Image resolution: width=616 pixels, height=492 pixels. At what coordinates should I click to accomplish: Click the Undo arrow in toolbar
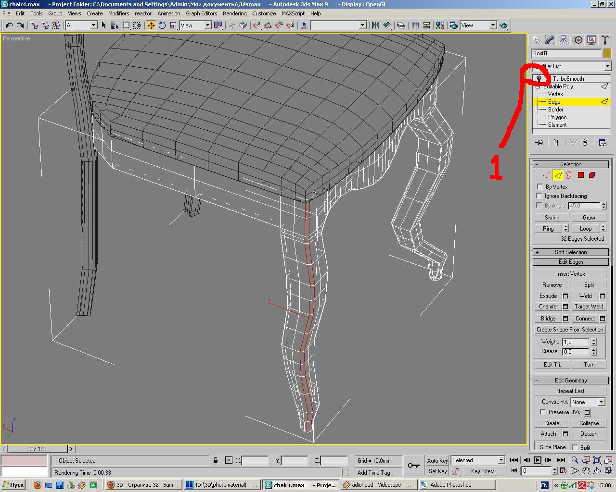9,25
